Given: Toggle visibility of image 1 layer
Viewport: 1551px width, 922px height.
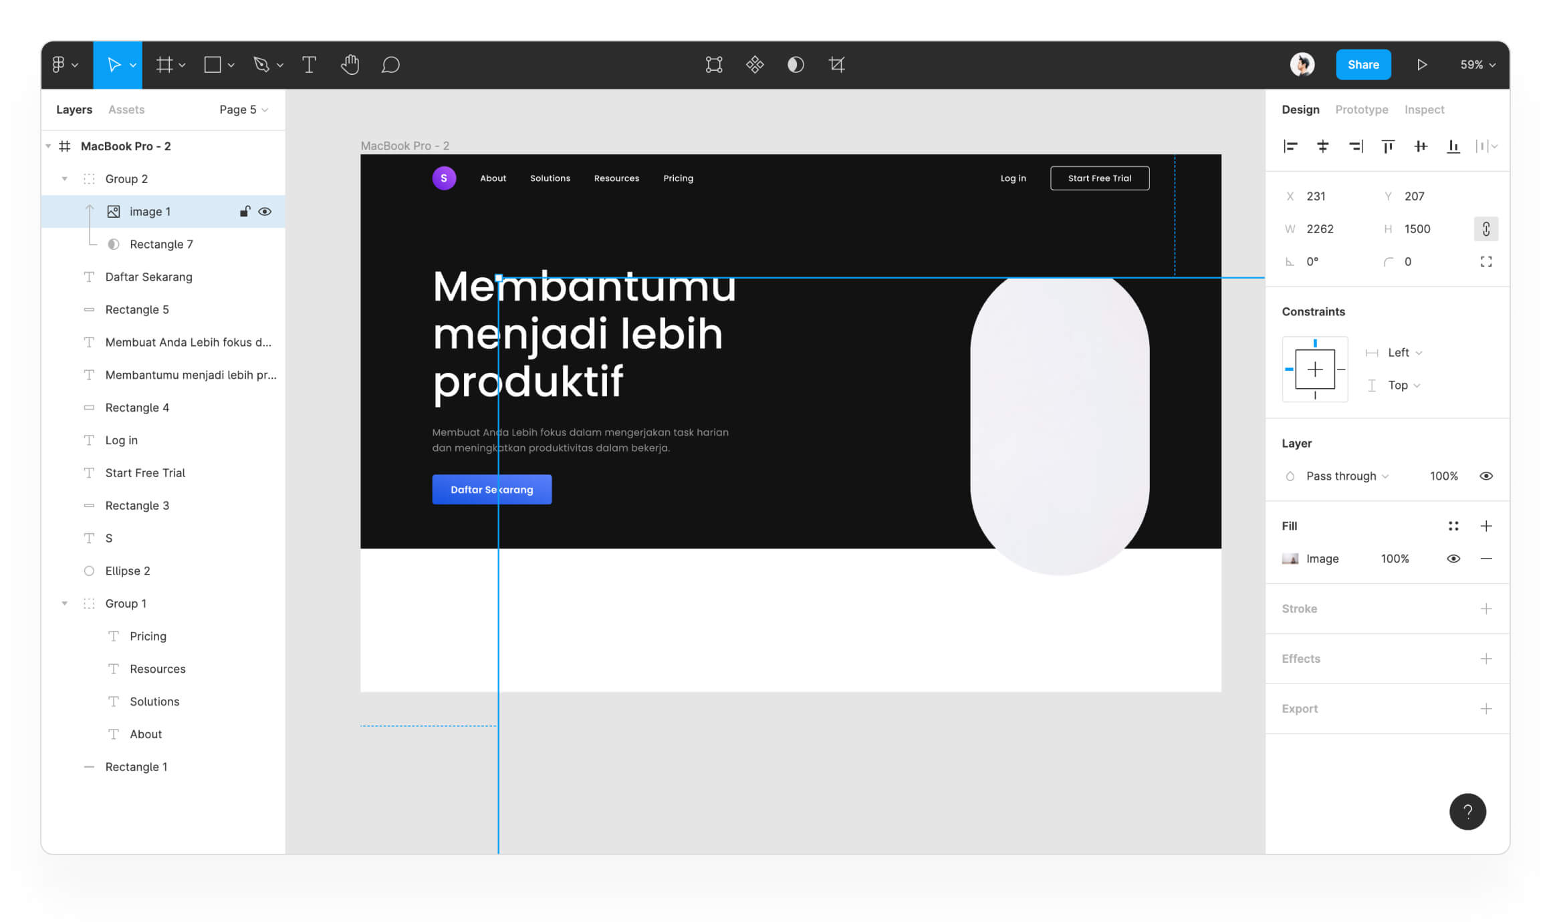Looking at the screenshot, I should 265,212.
